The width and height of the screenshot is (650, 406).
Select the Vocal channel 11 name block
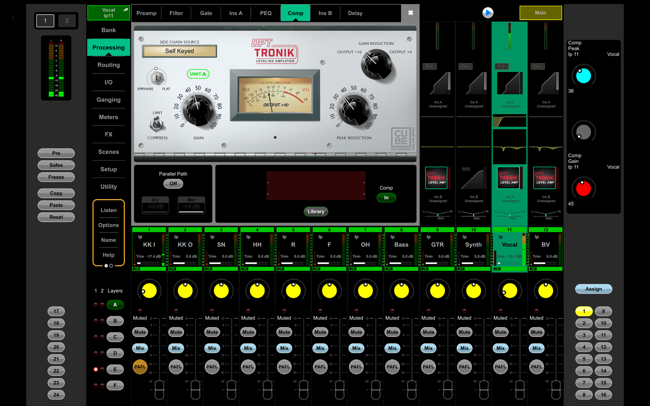click(509, 249)
